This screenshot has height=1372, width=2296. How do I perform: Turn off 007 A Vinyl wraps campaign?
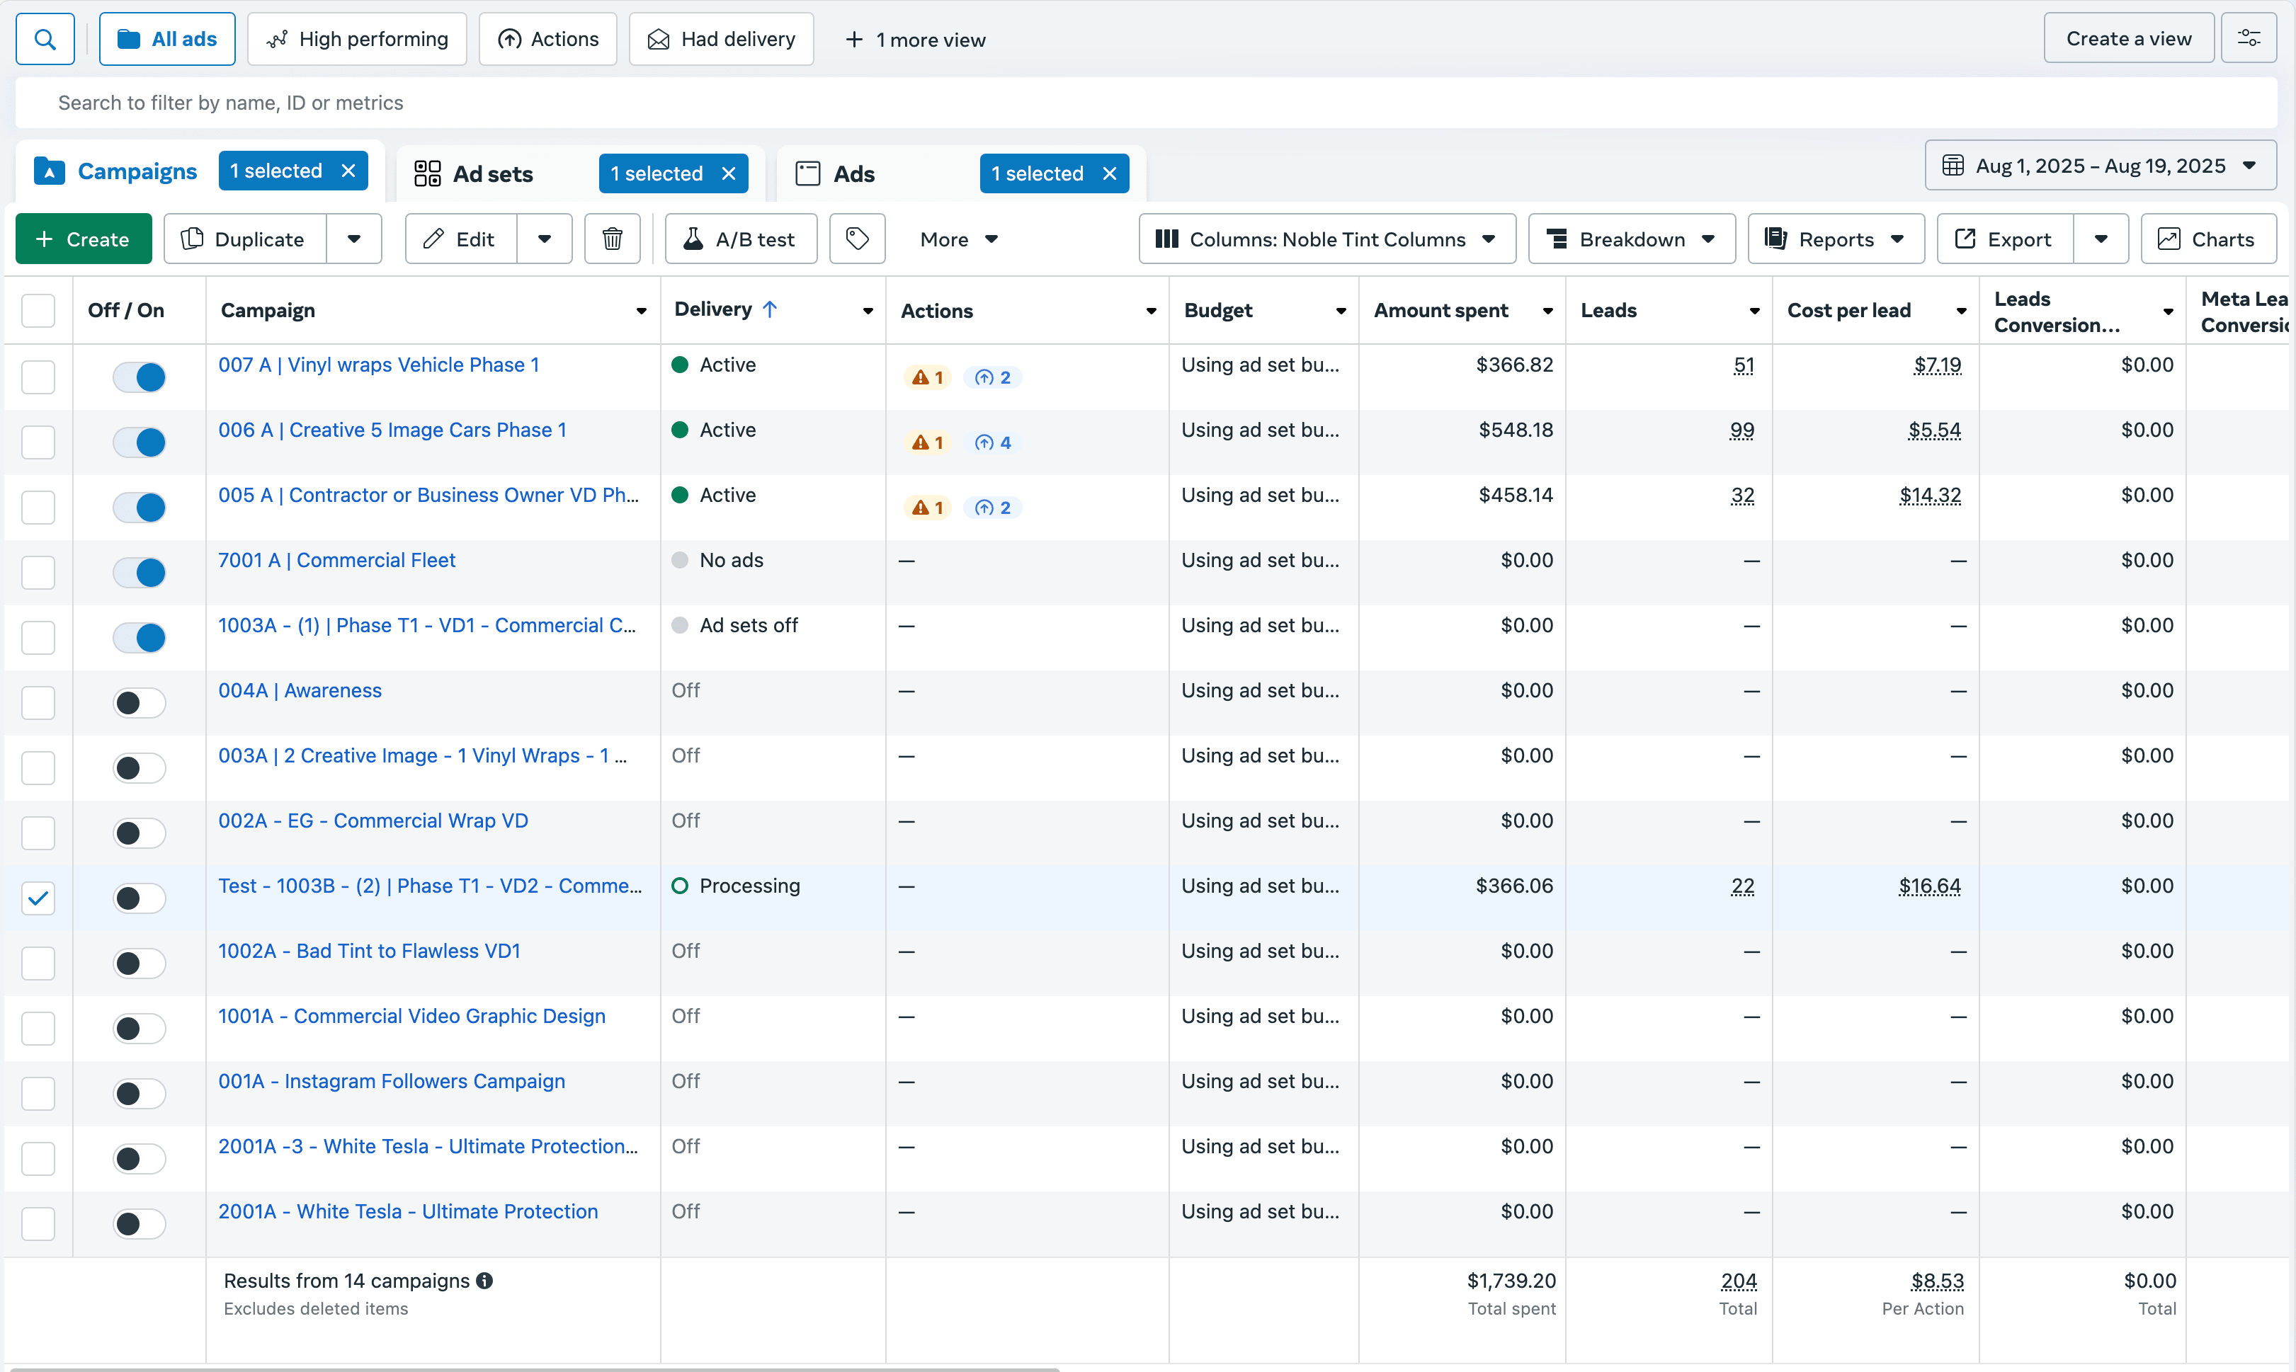pyautogui.click(x=140, y=377)
